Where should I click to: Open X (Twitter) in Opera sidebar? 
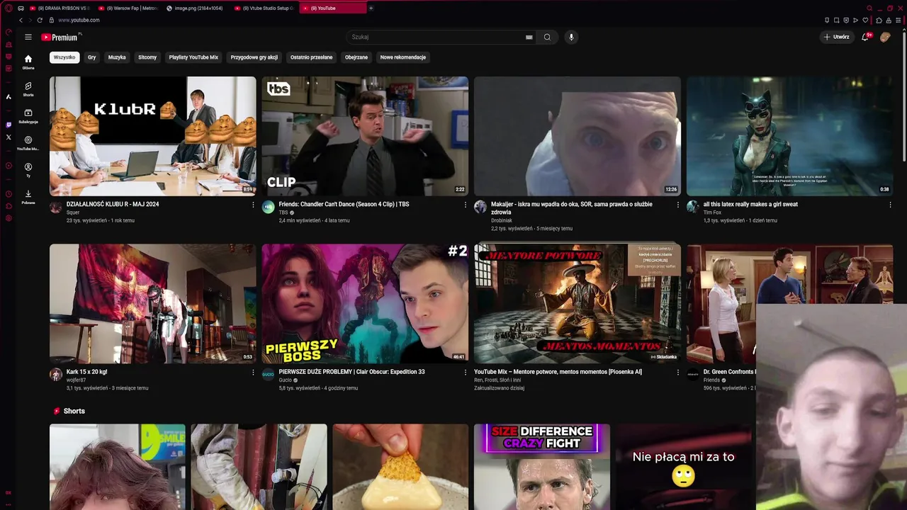click(9, 137)
